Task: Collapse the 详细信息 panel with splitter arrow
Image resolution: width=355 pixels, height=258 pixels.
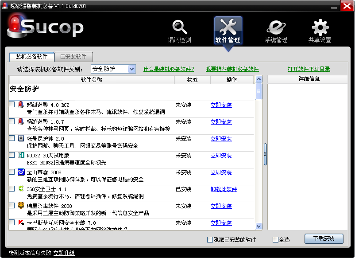Action: (265, 154)
